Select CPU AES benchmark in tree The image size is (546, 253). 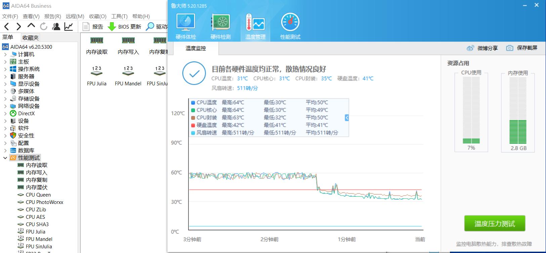coord(31,217)
